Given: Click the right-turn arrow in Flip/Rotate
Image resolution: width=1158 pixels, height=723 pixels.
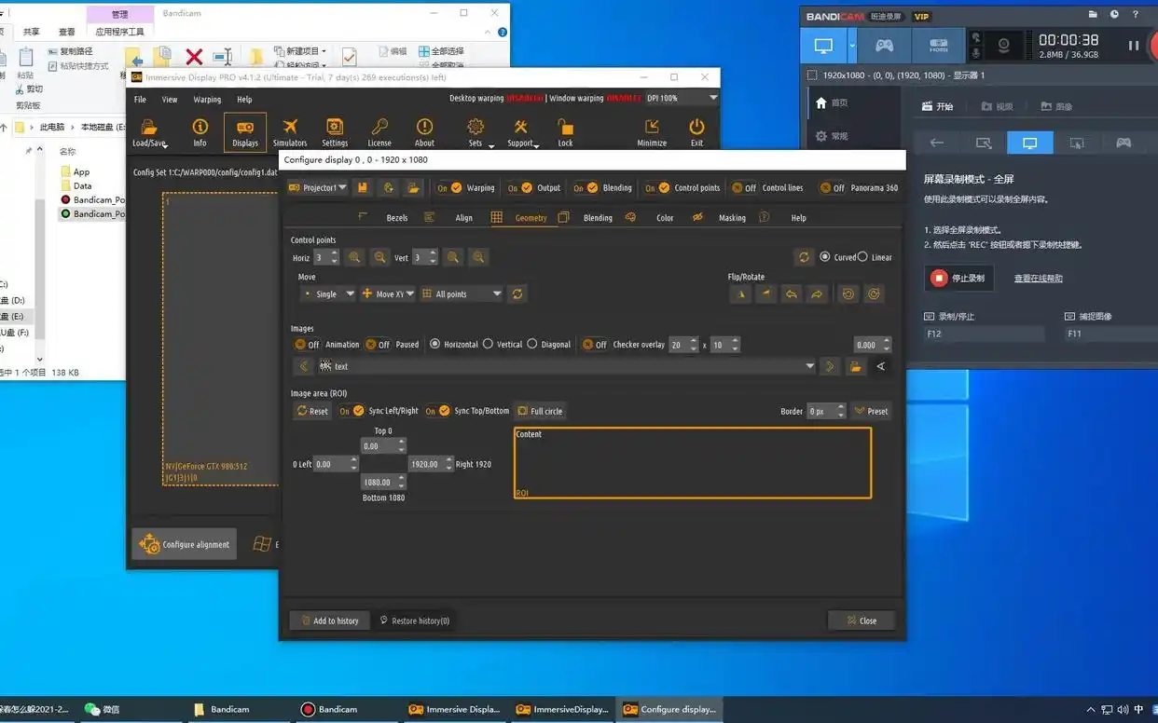Looking at the screenshot, I should pyautogui.click(x=817, y=293).
